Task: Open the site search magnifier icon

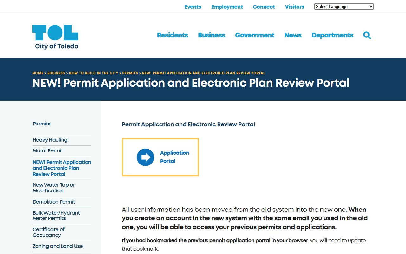Action: pos(367,36)
